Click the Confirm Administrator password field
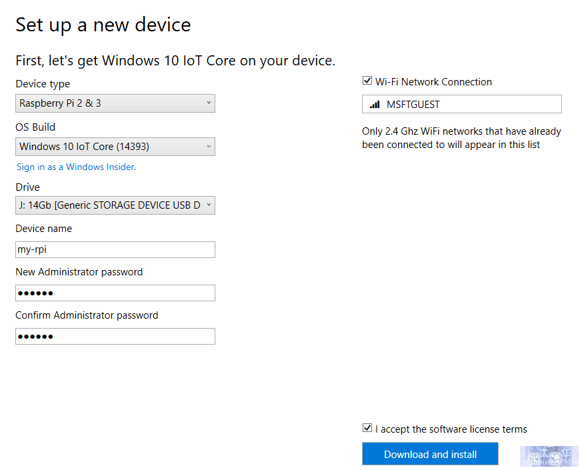The height and width of the screenshot is (470, 582). 115,337
